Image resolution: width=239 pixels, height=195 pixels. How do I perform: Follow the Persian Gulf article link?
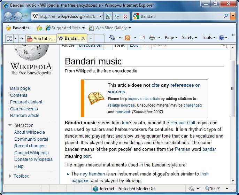point(183,123)
